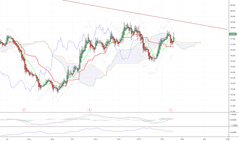
Task: Click the 15.50 price axis label
Action: coord(233,61)
